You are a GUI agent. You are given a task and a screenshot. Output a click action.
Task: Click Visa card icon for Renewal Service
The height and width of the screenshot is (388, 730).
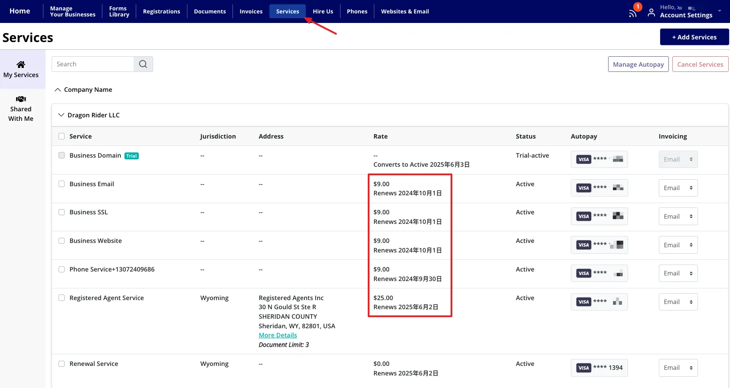pyautogui.click(x=583, y=368)
